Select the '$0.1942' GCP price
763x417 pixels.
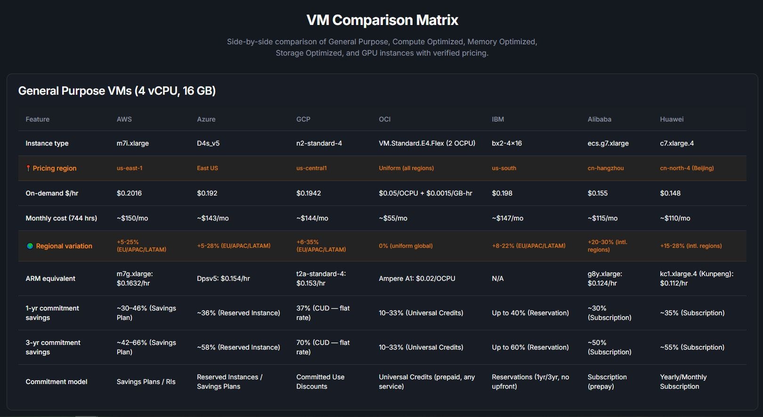tap(308, 193)
